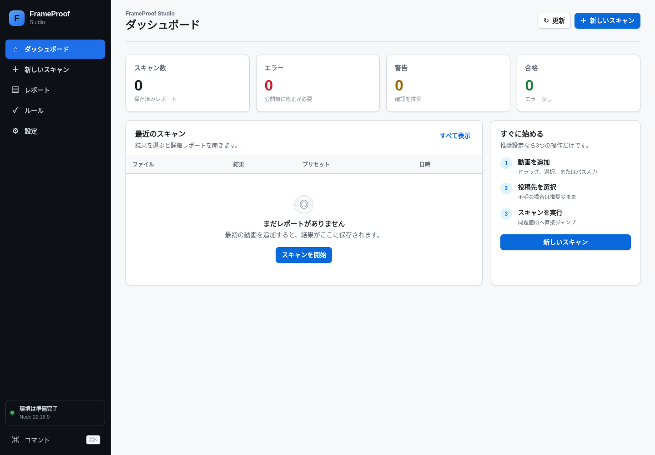Click step 3 number badge for スキャンを実行
This screenshot has height=455, width=655.
506,214
